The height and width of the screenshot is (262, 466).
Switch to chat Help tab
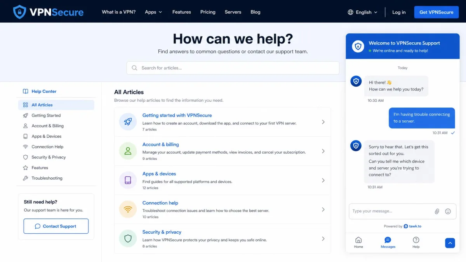[x=416, y=243]
